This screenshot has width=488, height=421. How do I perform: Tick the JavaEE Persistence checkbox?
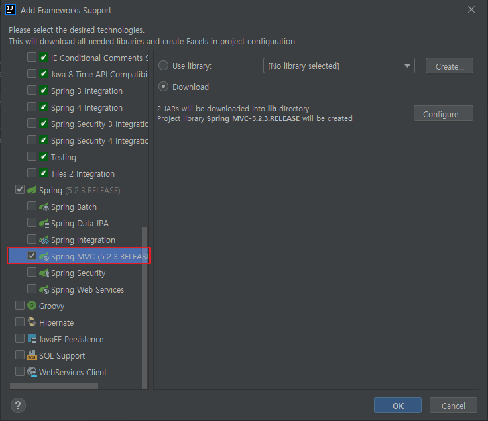coord(20,338)
